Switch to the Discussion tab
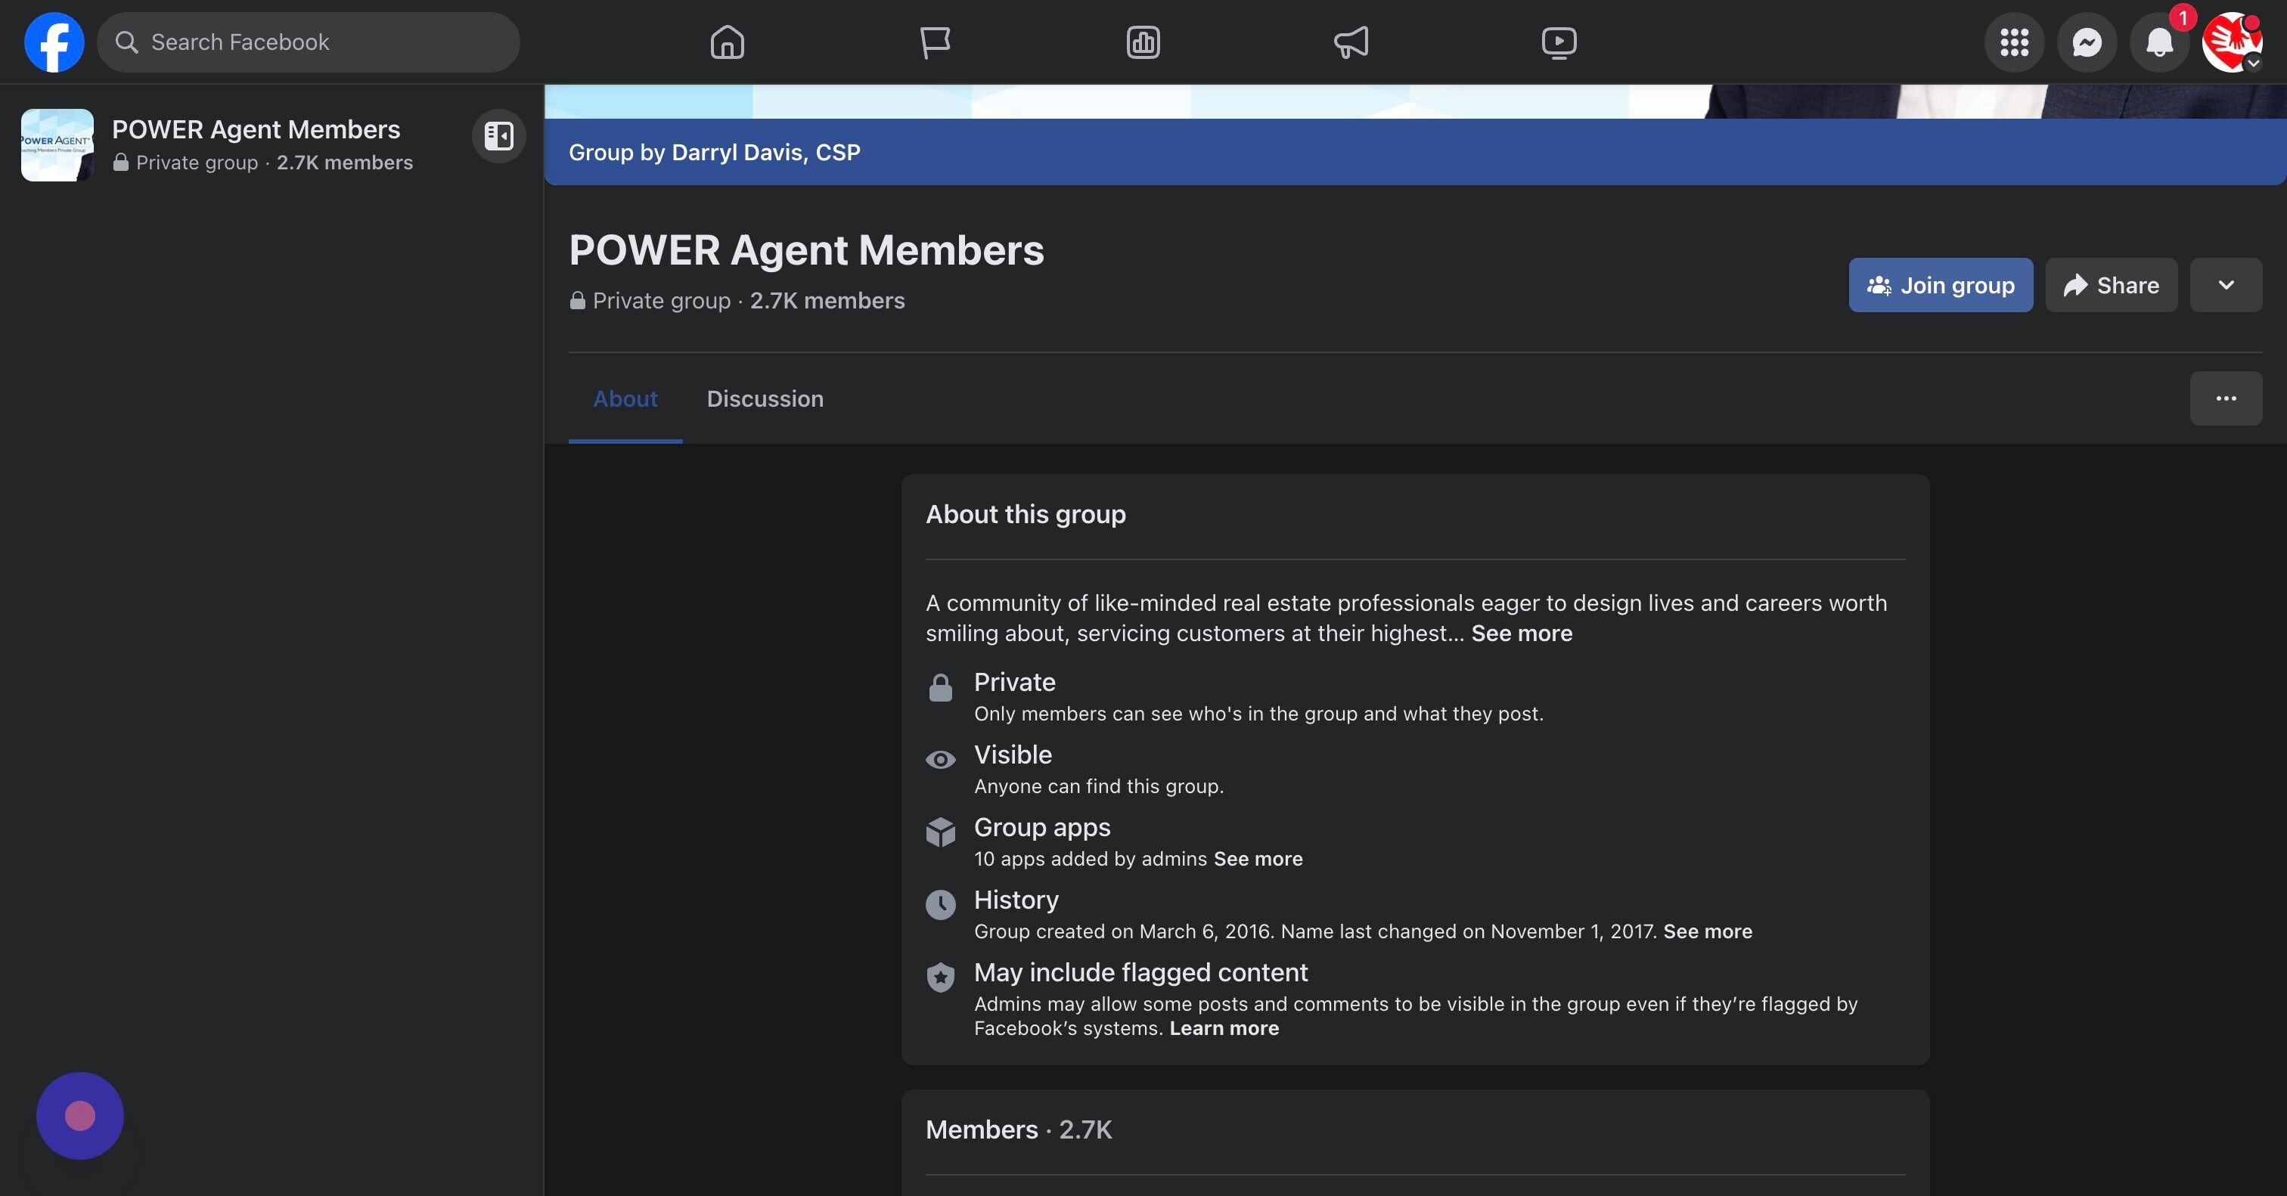This screenshot has height=1196, width=2287. pyautogui.click(x=765, y=398)
